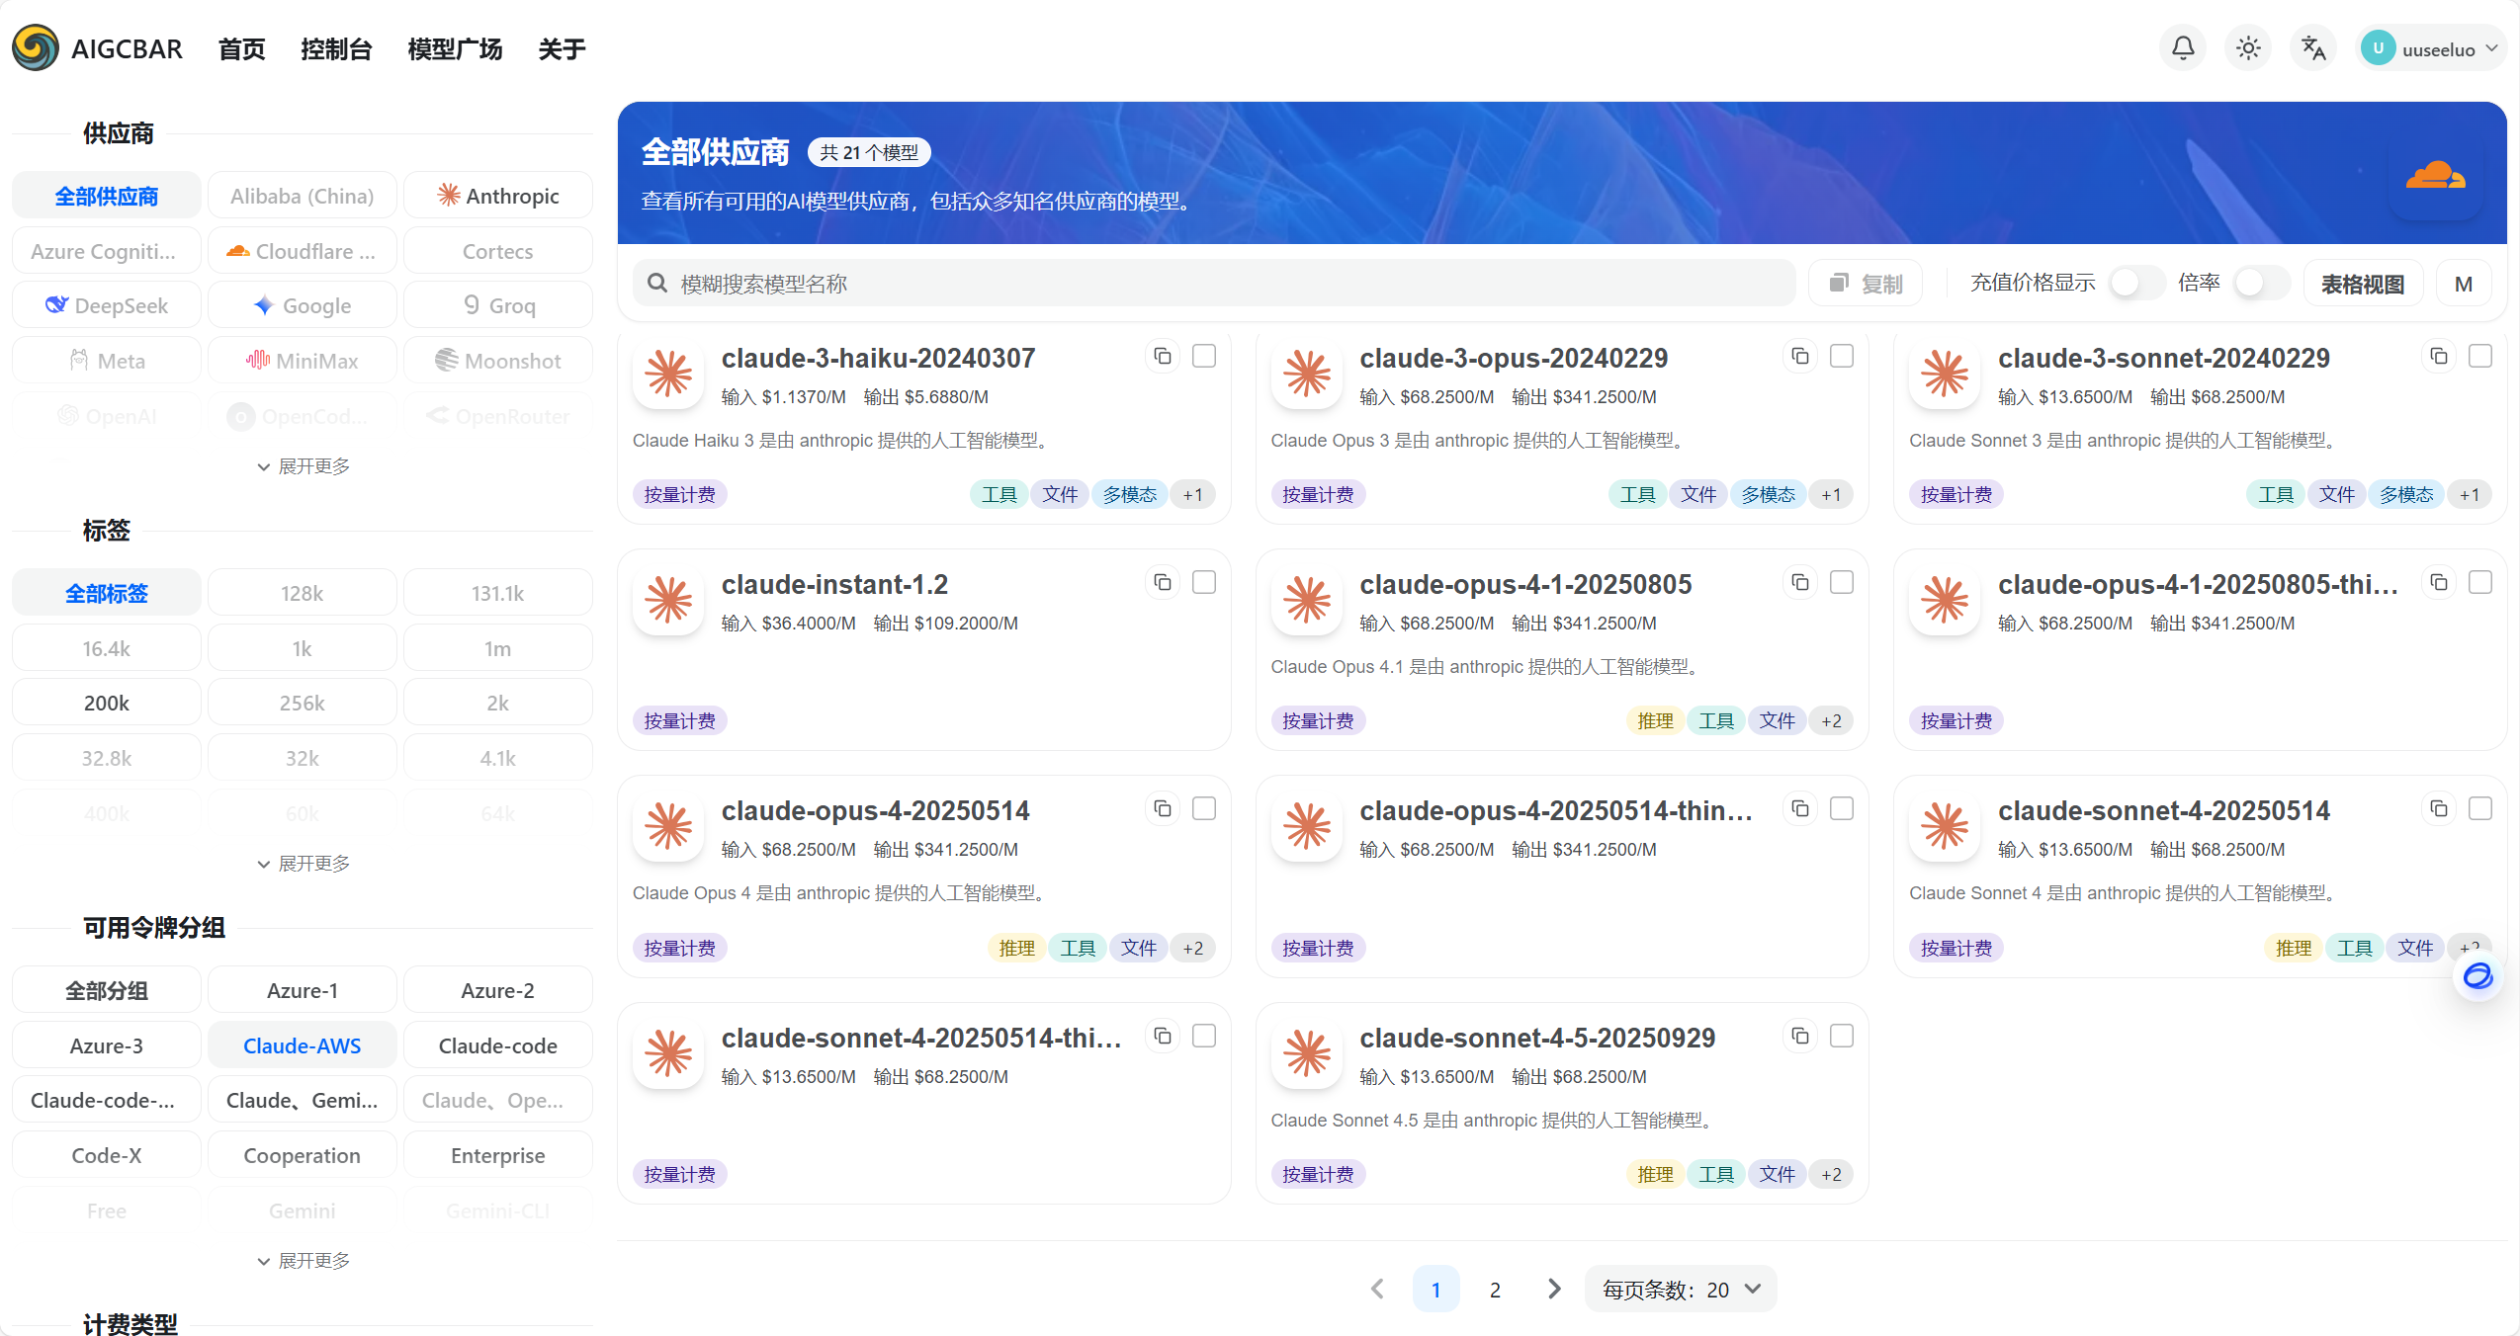This screenshot has height=1336, width=2520.
Task: Open the 每页条数 20 page size dropdown
Action: (1681, 1289)
